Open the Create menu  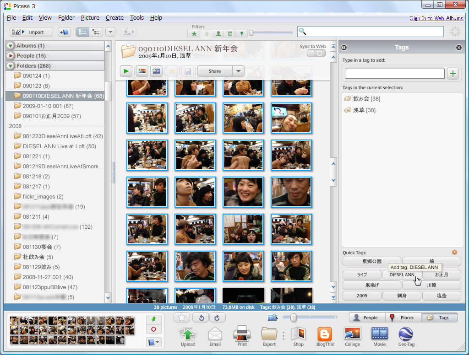point(115,18)
